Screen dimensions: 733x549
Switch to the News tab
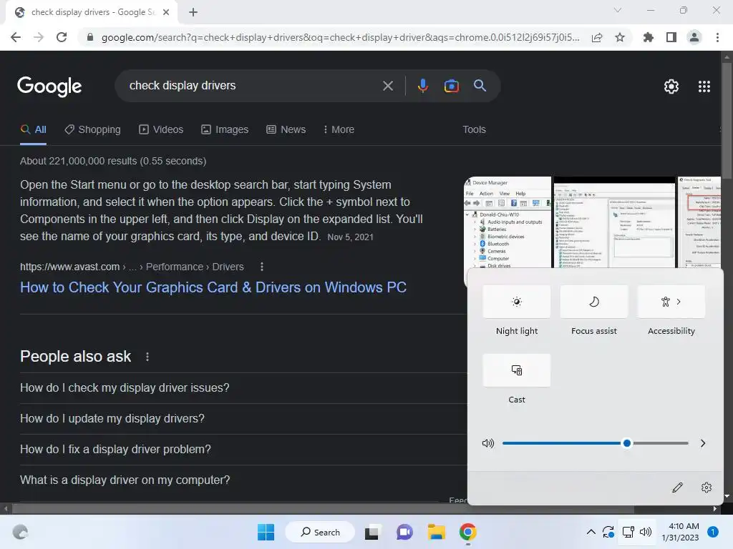pos(286,130)
